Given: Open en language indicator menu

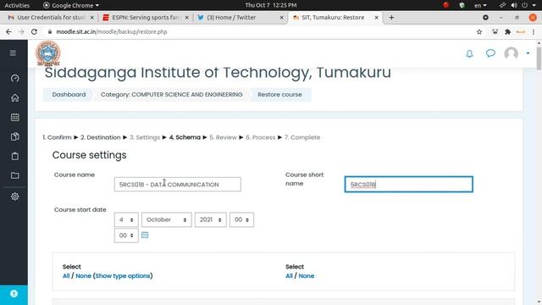Looking at the screenshot, I should pos(480,5).
